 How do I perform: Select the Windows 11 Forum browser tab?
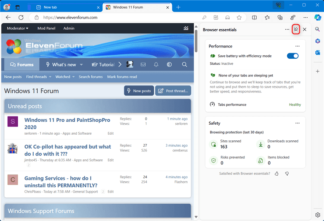point(137,7)
